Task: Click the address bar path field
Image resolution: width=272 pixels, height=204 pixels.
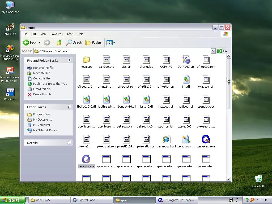Action: pos(122,51)
